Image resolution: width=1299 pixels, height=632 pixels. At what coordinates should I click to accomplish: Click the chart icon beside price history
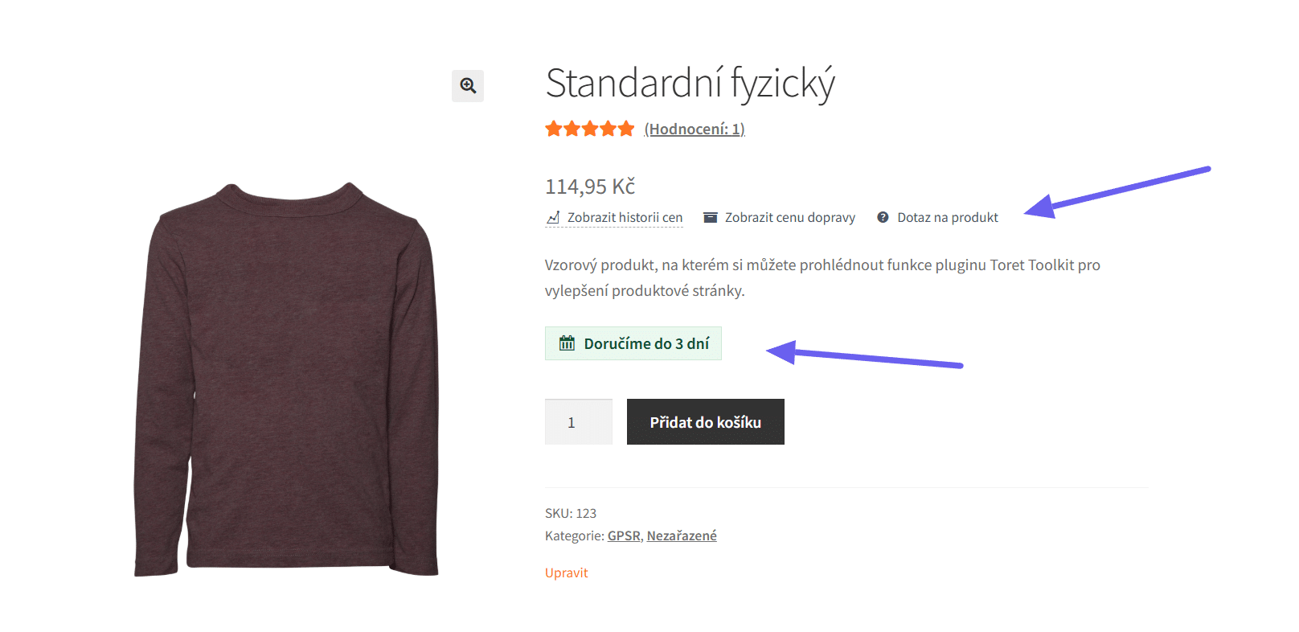[553, 217]
